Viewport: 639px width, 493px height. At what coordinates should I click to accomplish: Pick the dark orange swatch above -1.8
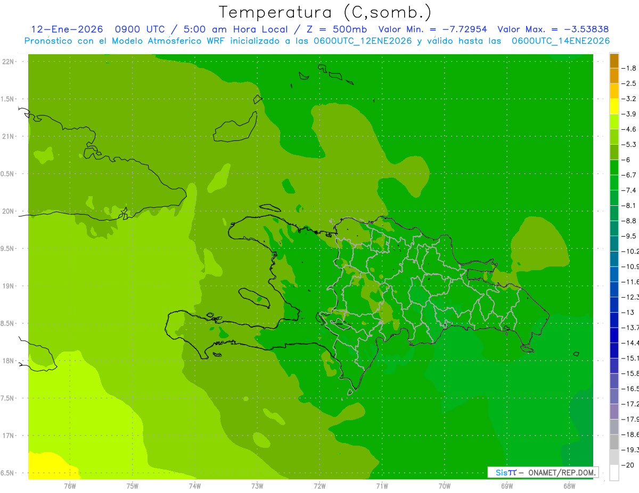[614, 61]
